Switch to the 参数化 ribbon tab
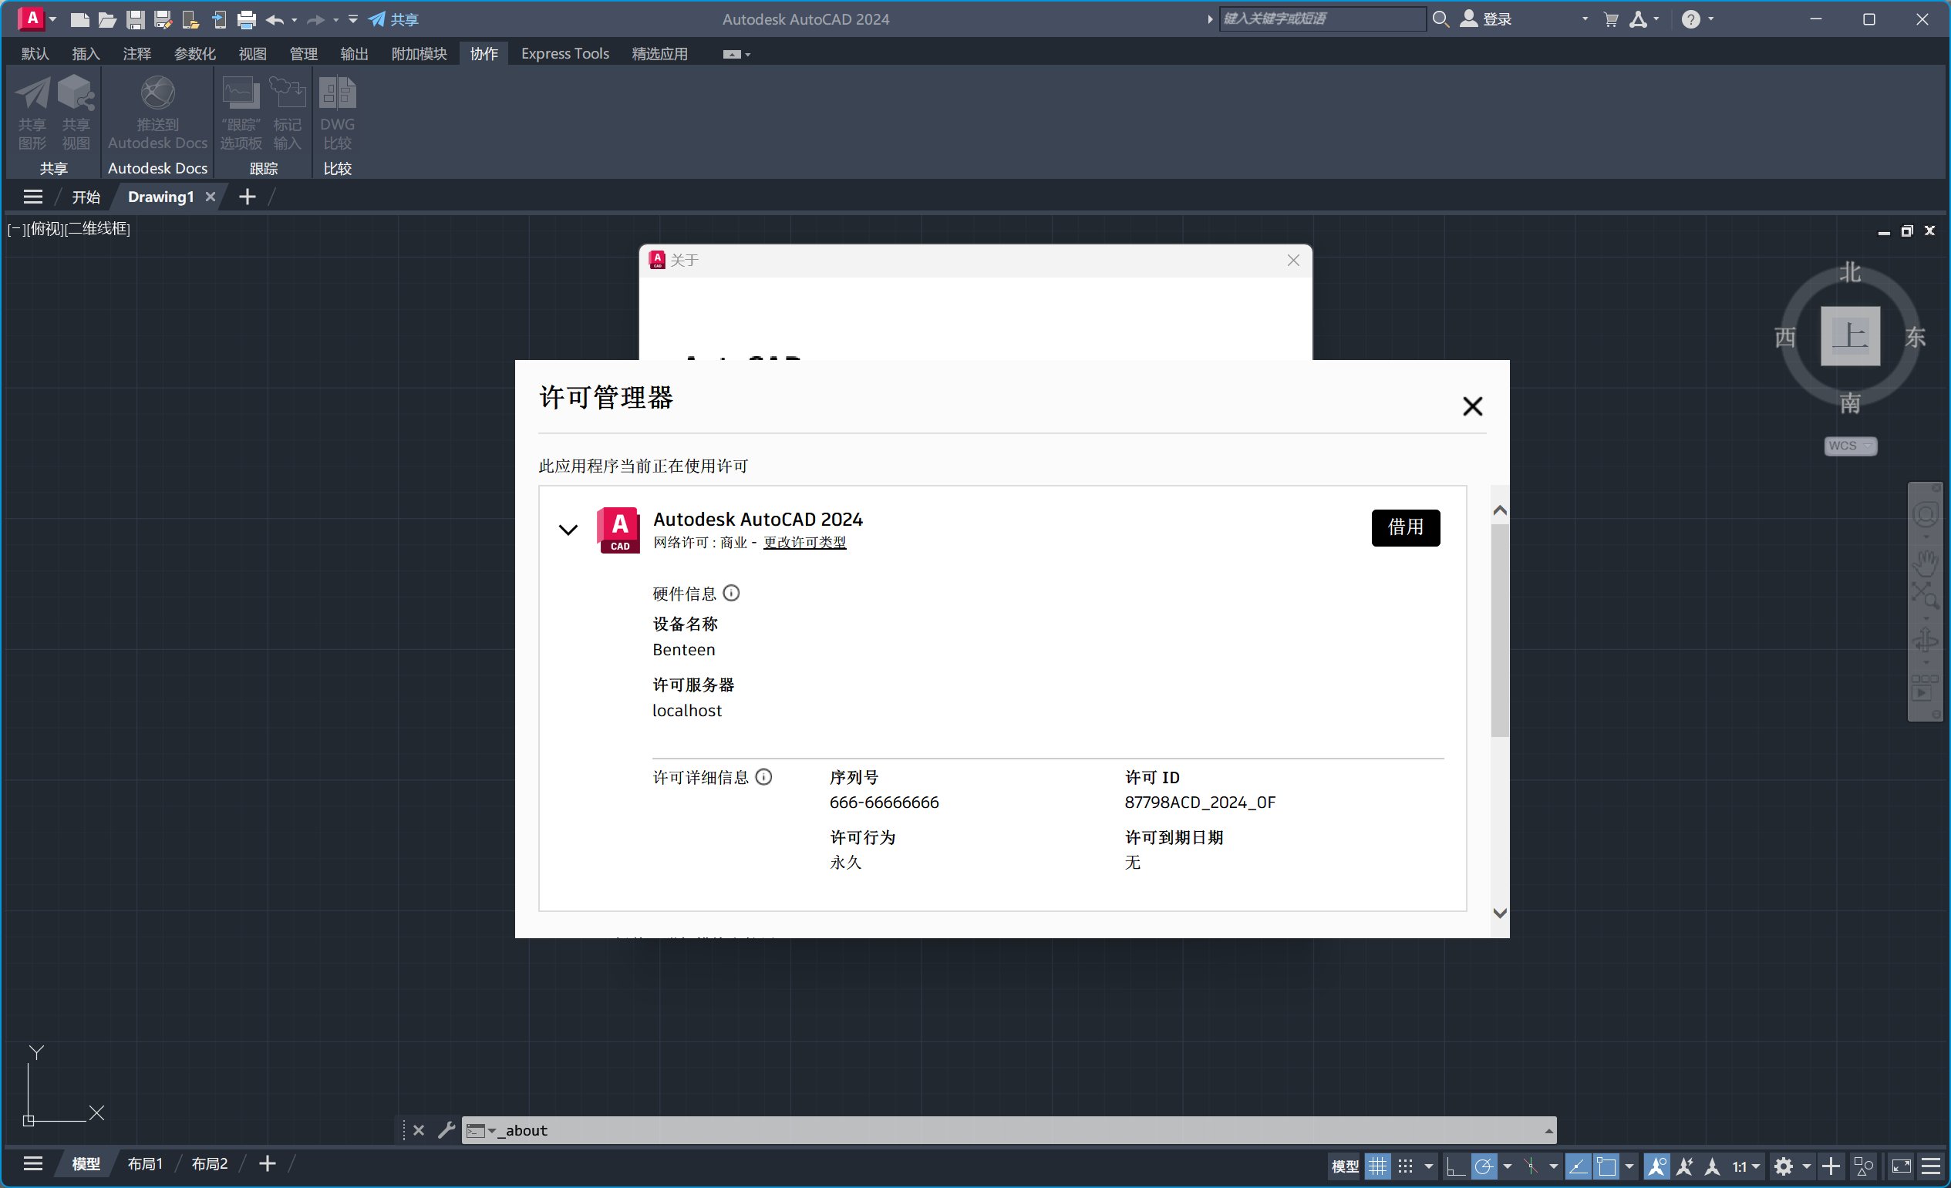 point(195,54)
